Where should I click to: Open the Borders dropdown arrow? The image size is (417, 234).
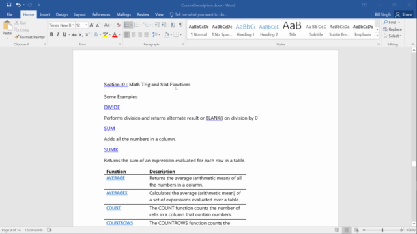(181, 34)
